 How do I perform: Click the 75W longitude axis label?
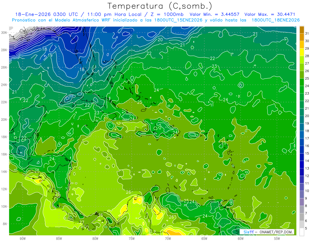tap(132, 239)
